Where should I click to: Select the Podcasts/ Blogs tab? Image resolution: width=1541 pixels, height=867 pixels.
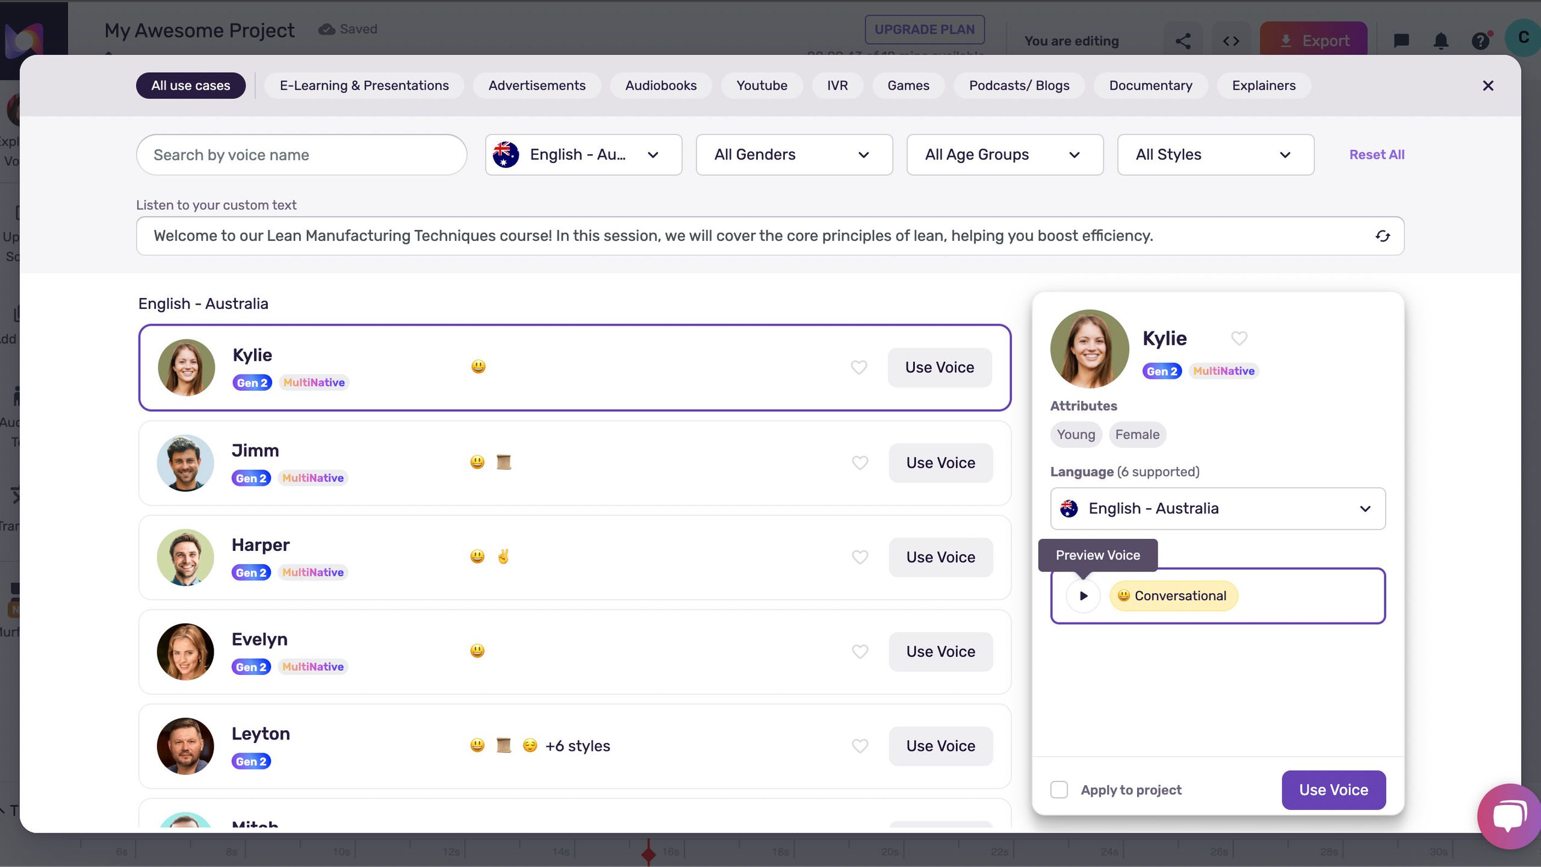1019,85
